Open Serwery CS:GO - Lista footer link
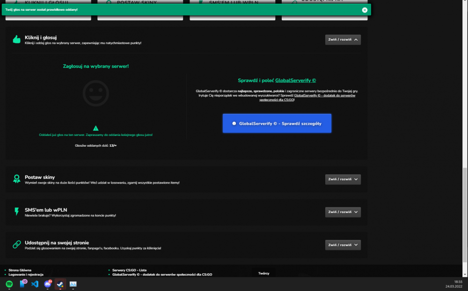This screenshot has height=291, width=468. click(129, 270)
